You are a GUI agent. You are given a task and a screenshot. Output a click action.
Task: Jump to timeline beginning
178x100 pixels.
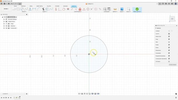pos(1,97)
